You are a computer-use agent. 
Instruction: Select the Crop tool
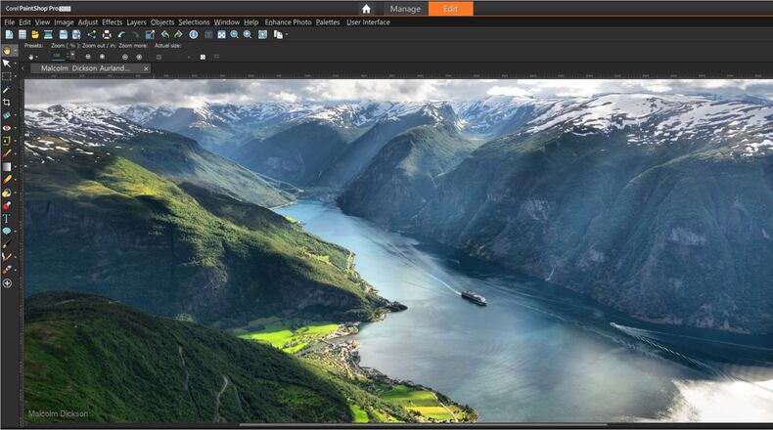7,103
